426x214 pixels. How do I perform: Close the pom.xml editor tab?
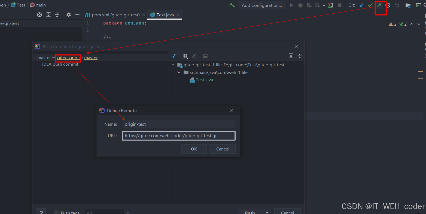click(144, 15)
